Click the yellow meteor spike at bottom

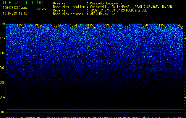78,116
